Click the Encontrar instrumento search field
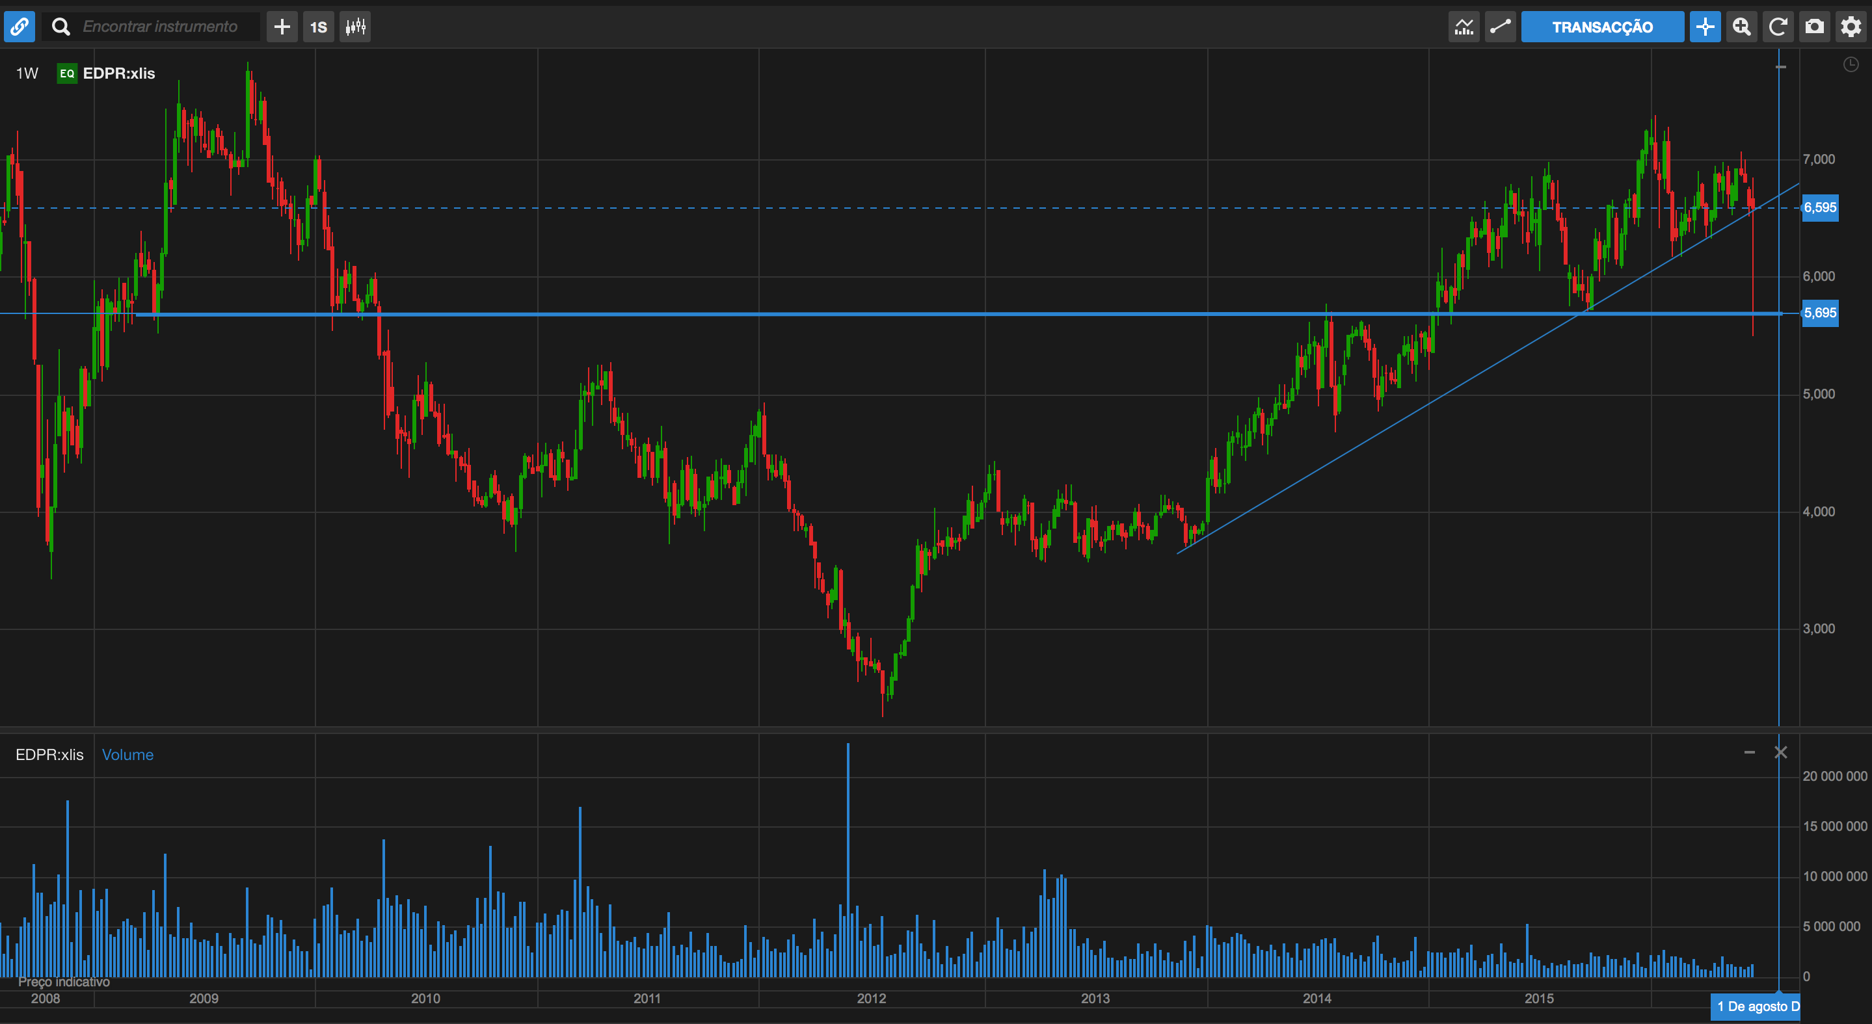Viewport: 1872px width, 1024px height. 160,27
